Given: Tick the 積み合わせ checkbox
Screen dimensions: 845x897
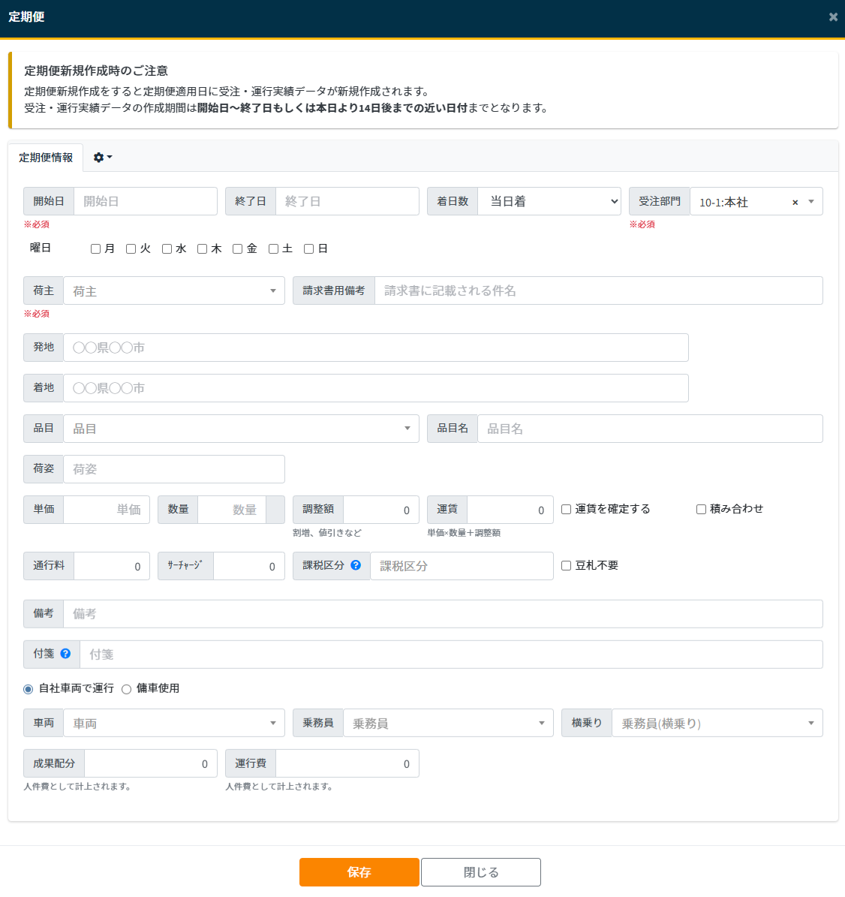Looking at the screenshot, I should tap(701, 509).
